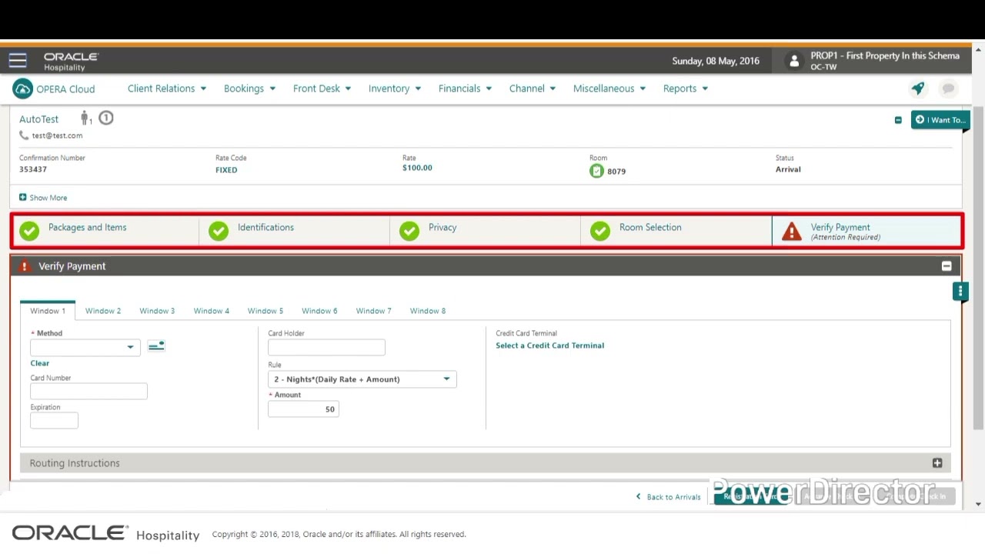985x554 pixels.
Task: Click the Verify Payment warning triangle icon
Action: (791, 232)
